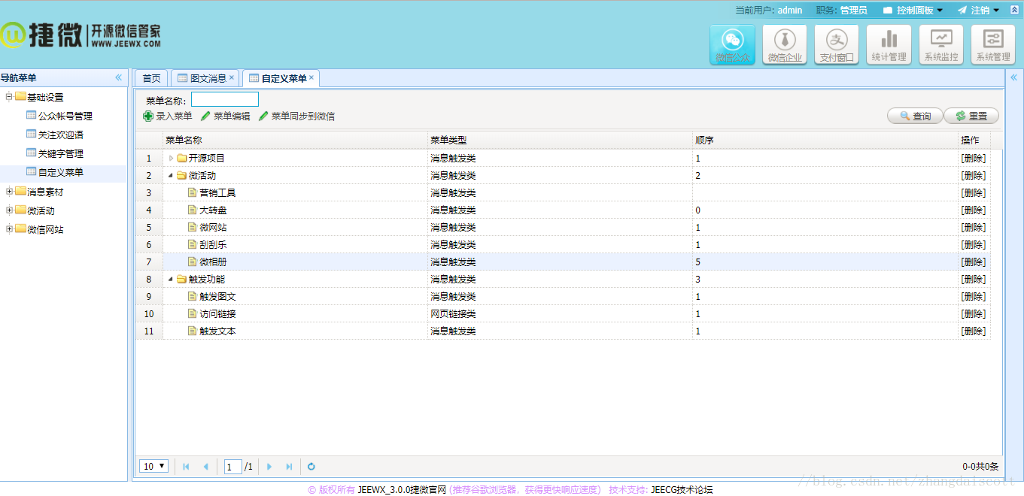Open the page size dropdown
The image size is (1024, 496).
tap(153, 467)
